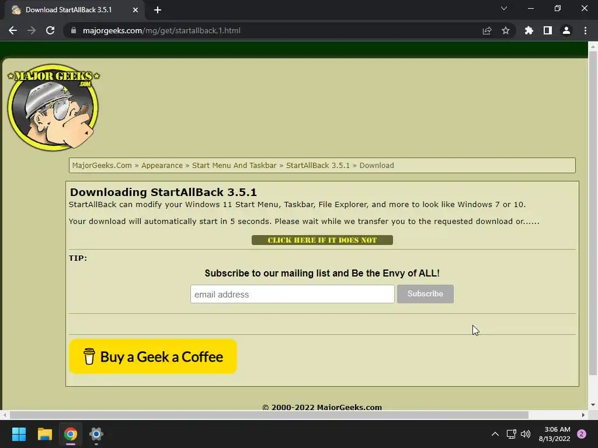Open StartAllBack 3.5.1 breadcrumb link

tap(318, 165)
